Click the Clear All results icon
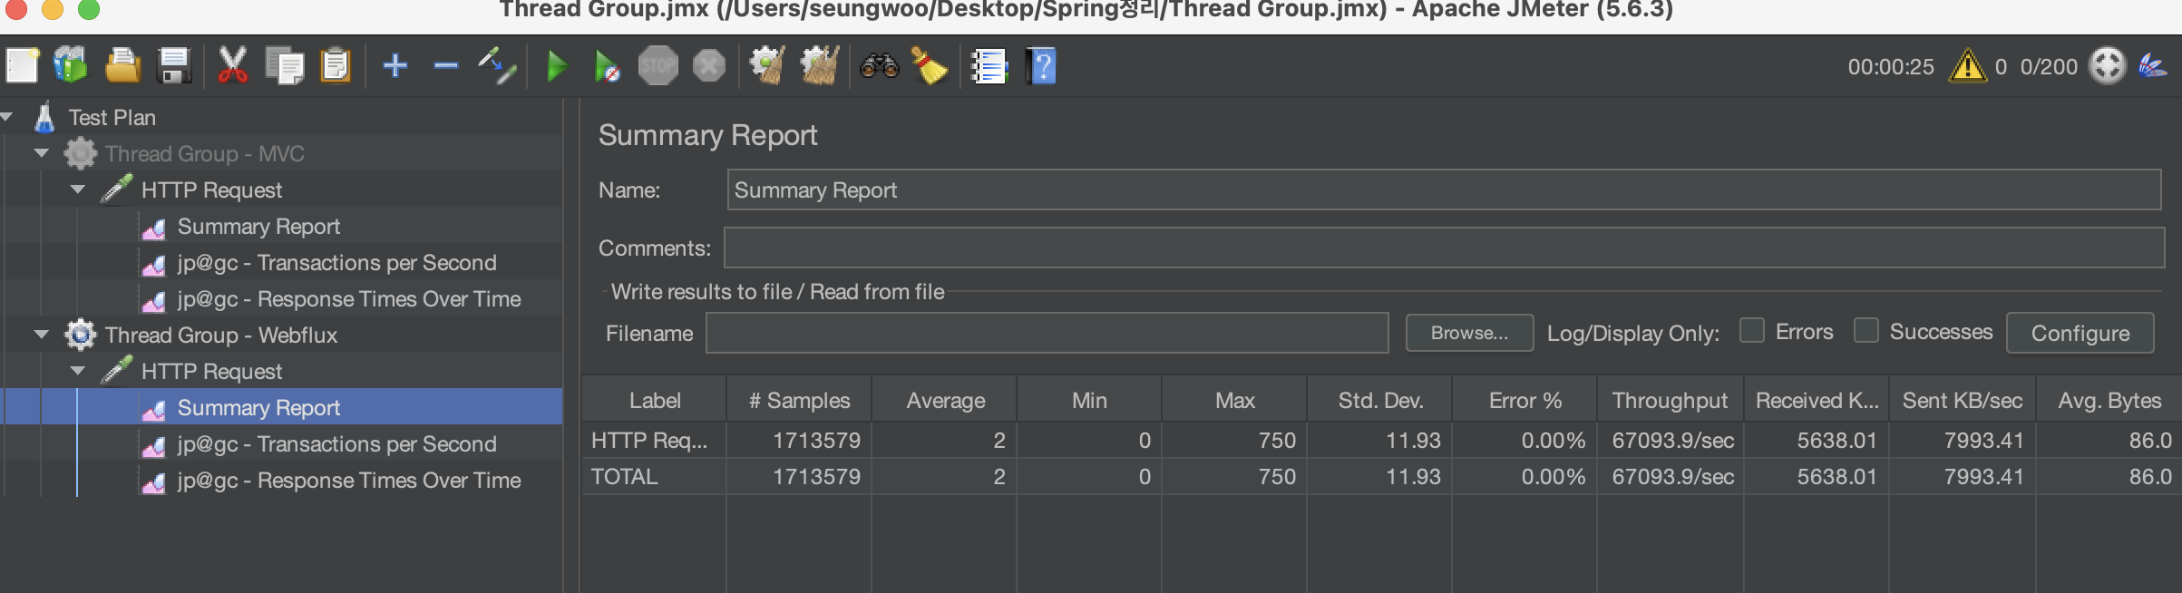This screenshot has height=593, width=2182. coord(820,66)
